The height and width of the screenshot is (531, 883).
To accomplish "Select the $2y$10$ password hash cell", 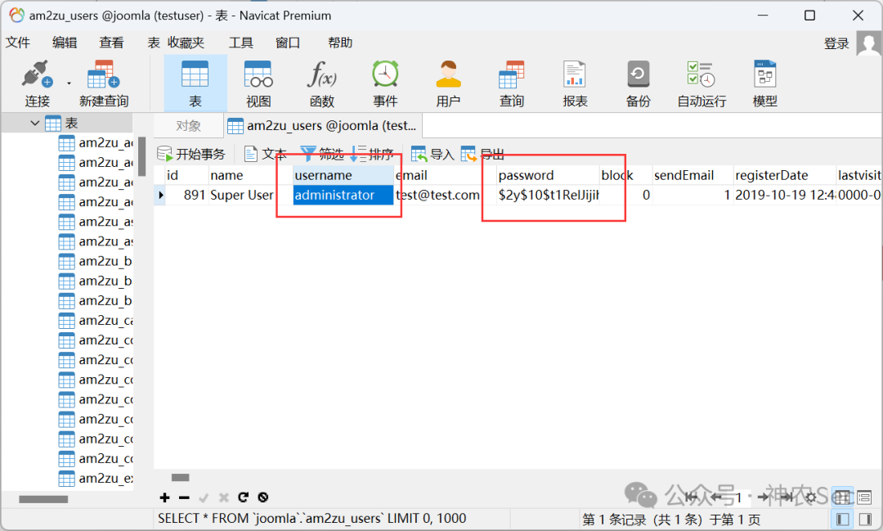I will pyautogui.click(x=548, y=195).
